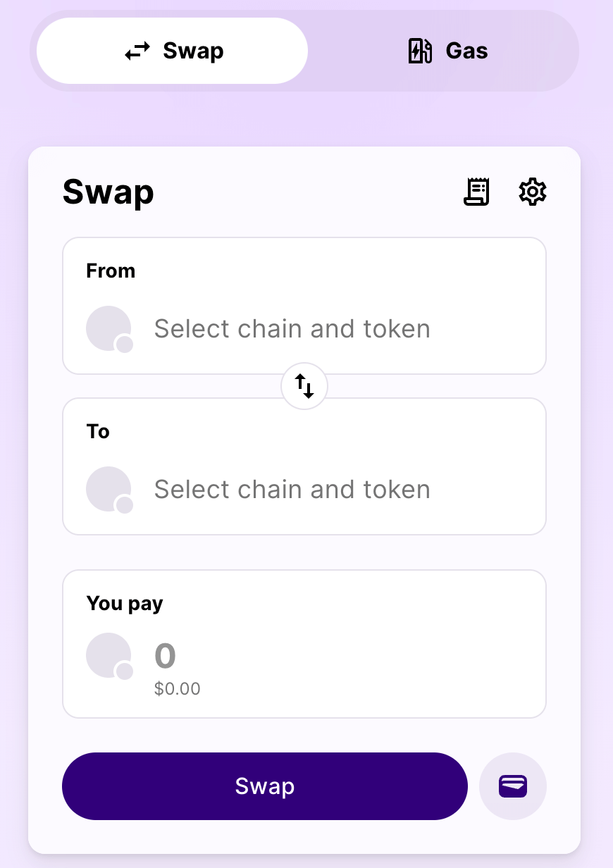Screen dimensions: 613x868
Task: Click the From token placeholder circle
Action: point(109,328)
